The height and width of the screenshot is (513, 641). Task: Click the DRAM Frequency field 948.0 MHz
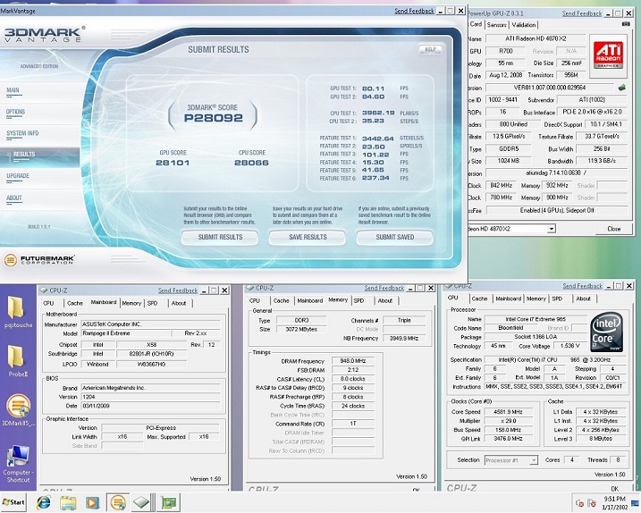(x=353, y=361)
